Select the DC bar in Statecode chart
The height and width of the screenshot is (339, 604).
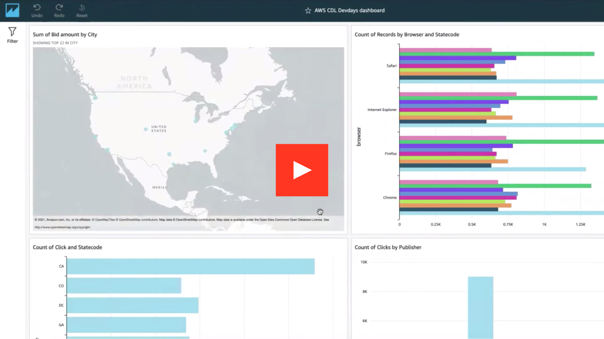[133, 305]
